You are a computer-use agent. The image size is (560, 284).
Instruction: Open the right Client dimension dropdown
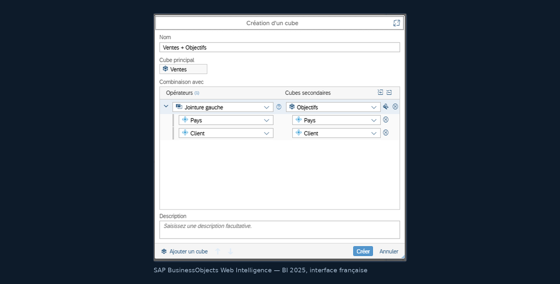point(336,133)
